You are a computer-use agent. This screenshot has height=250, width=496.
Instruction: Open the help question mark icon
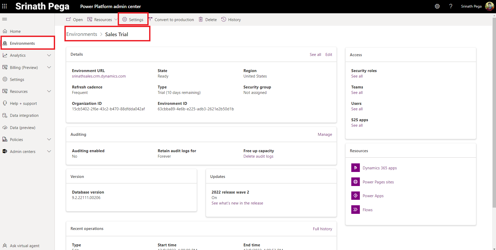pyautogui.click(x=451, y=6)
